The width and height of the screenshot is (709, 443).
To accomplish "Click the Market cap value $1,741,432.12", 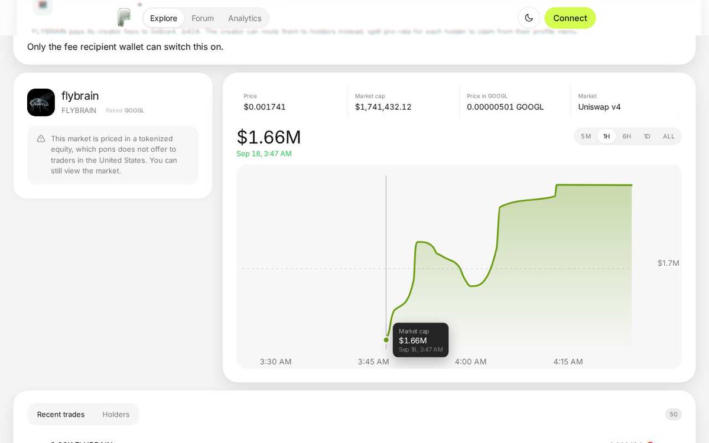I will [x=383, y=107].
